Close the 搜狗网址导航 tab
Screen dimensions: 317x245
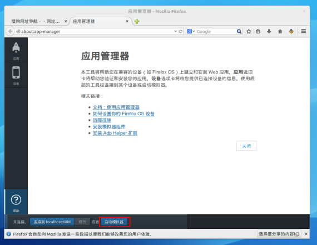tap(66, 21)
